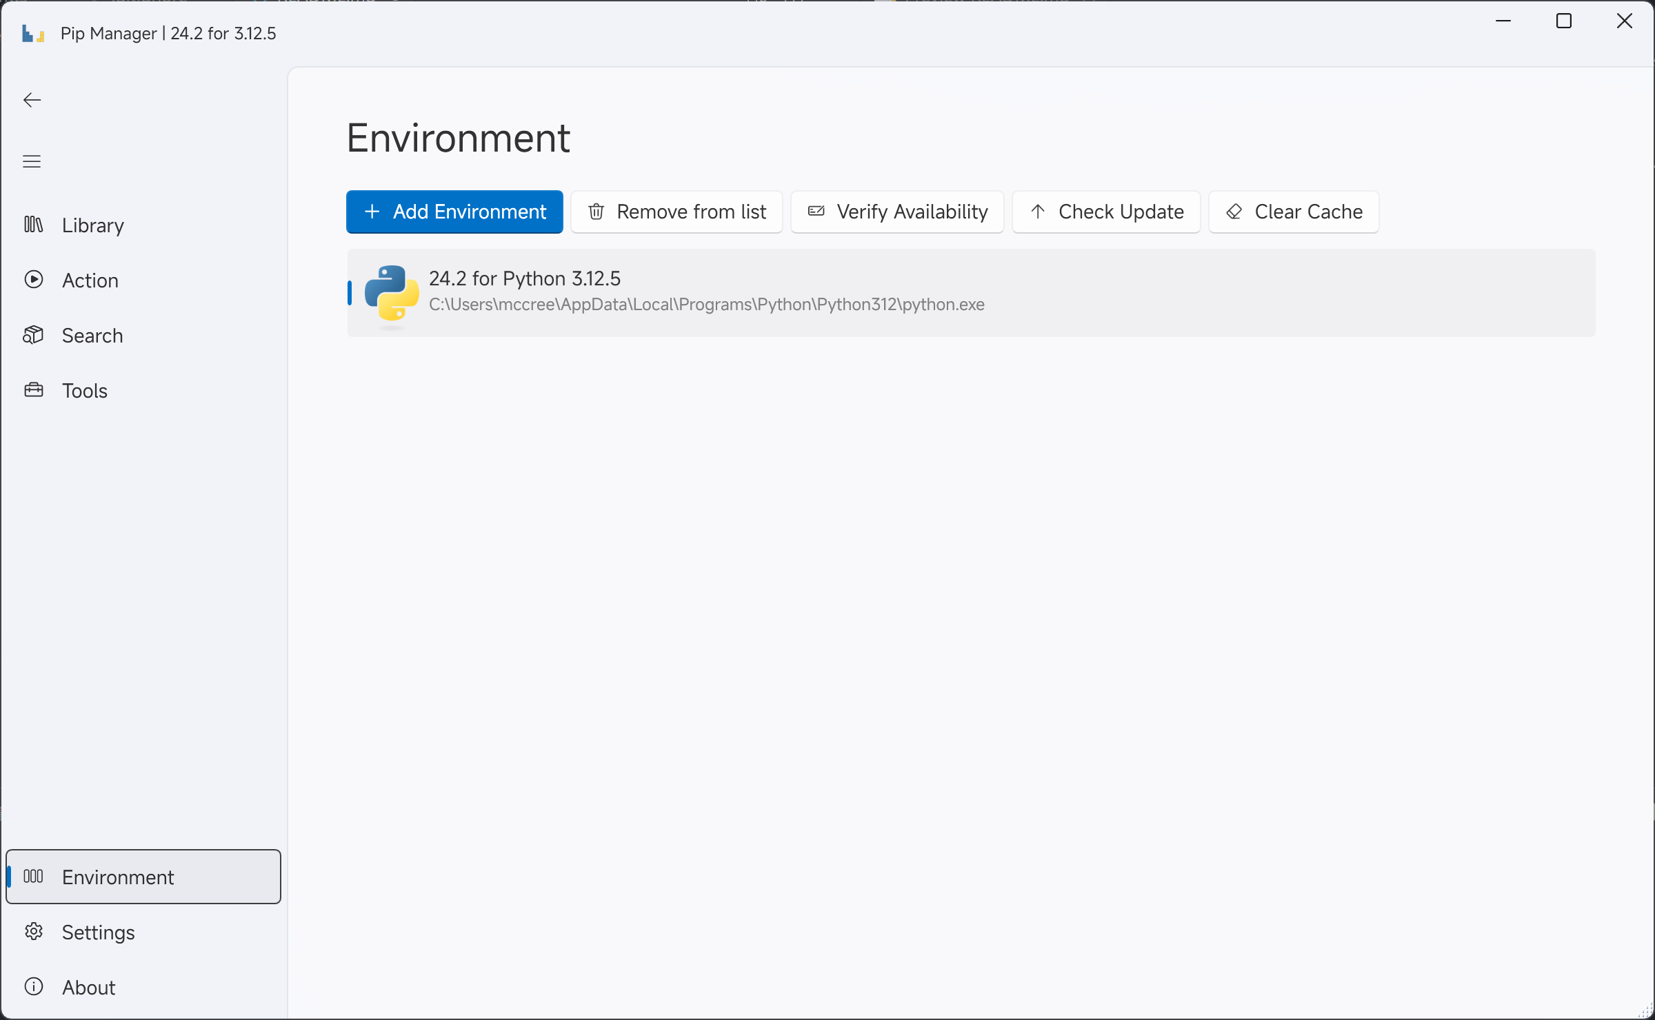Click the About info icon

click(33, 987)
